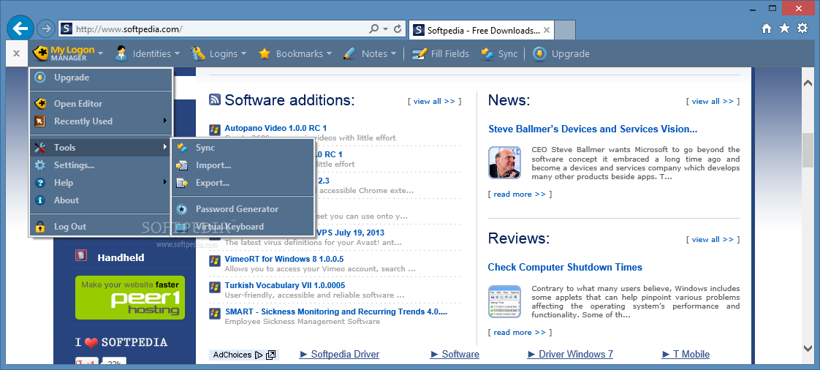Open a new blank tab
Screen dimensions: 820x370
click(565, 31)
